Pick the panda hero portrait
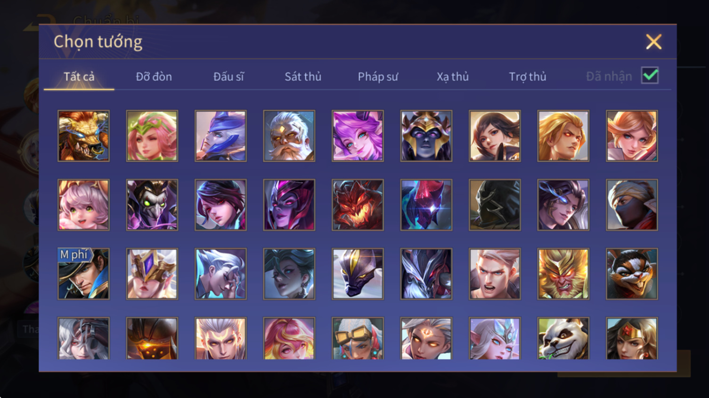709x398 pixels. tap(563, 338)
